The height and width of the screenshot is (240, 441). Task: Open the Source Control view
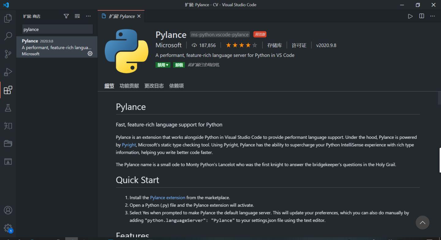8,54
